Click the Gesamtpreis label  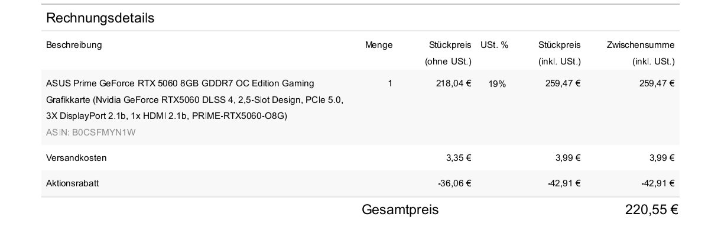tap(400, 210)
